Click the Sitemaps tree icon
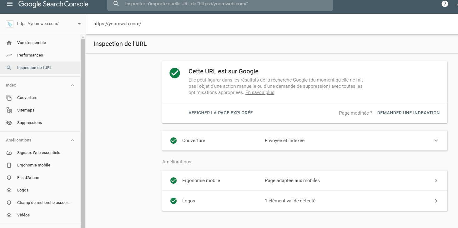The width and height of the screenshot is (458, 228). 9,110
